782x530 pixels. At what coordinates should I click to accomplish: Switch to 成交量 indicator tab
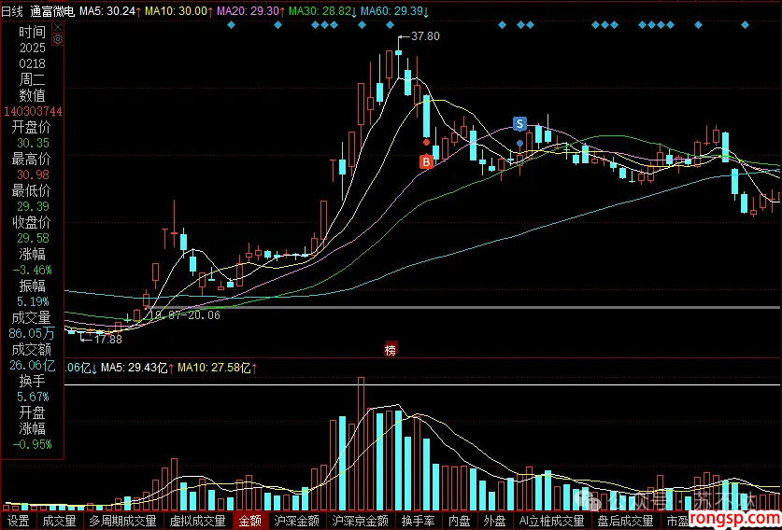coord(60,522)
